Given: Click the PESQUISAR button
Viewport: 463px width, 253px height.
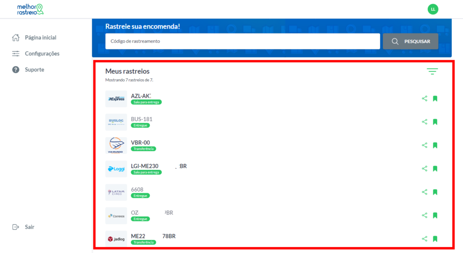Looking at the screenshot, I should point(411,41).
